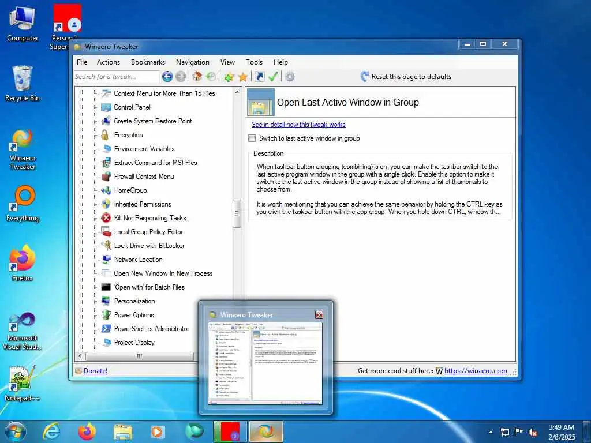Open the Bookmarks menu
The width and height of the screenshot is (591, 443).
coord(148,62)
